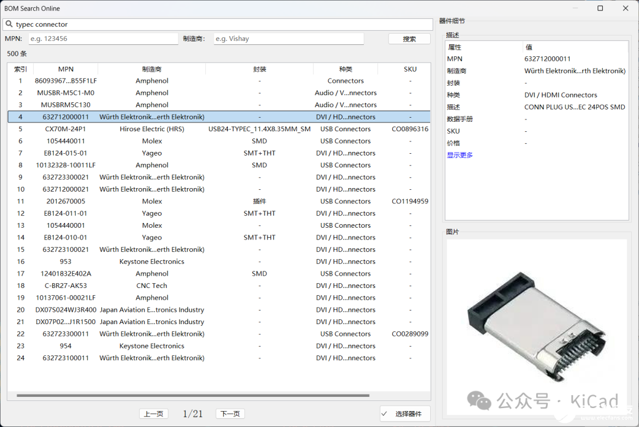Go to previous page with 上一页
The image size is (639, 427).
coord(154,414)
